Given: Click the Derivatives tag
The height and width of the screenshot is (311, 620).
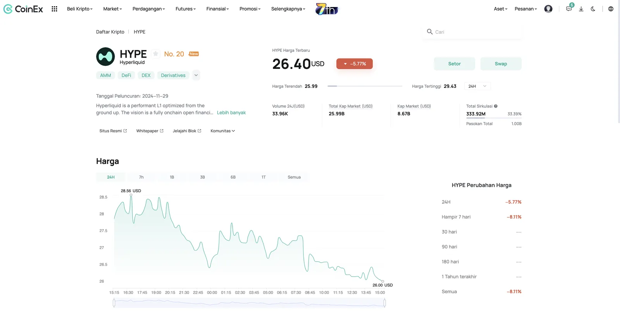Looking at the screenshot, I should point(173,75).
